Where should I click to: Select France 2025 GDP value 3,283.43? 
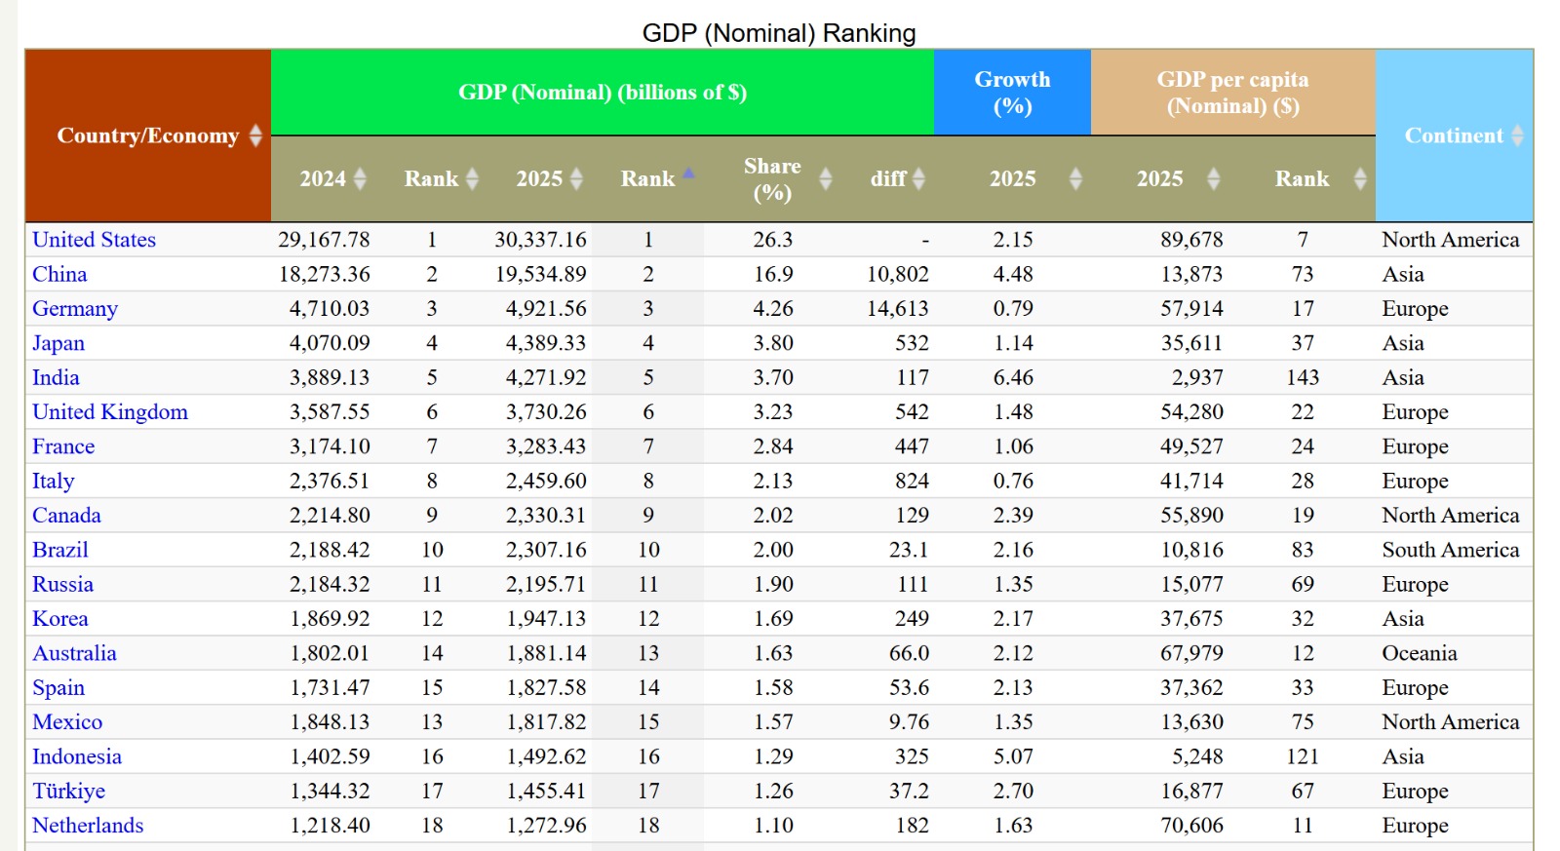tap(546, 446)
